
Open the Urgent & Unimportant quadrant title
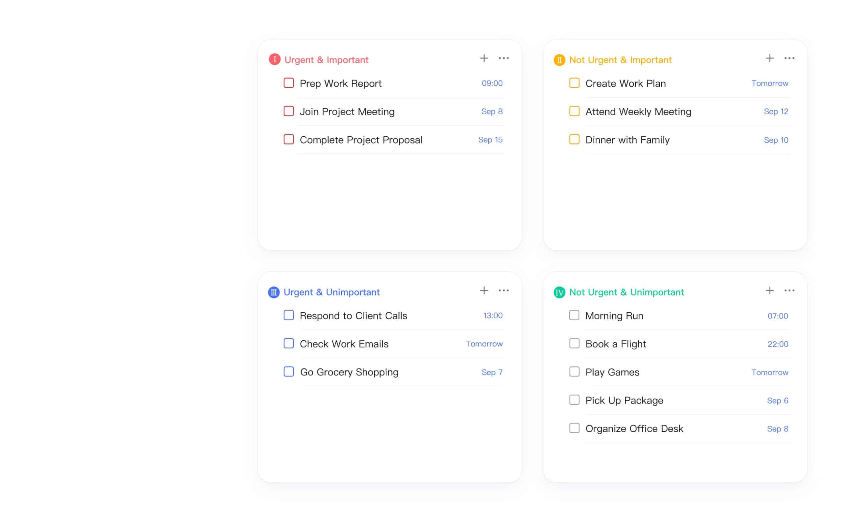tap(331, 292)
